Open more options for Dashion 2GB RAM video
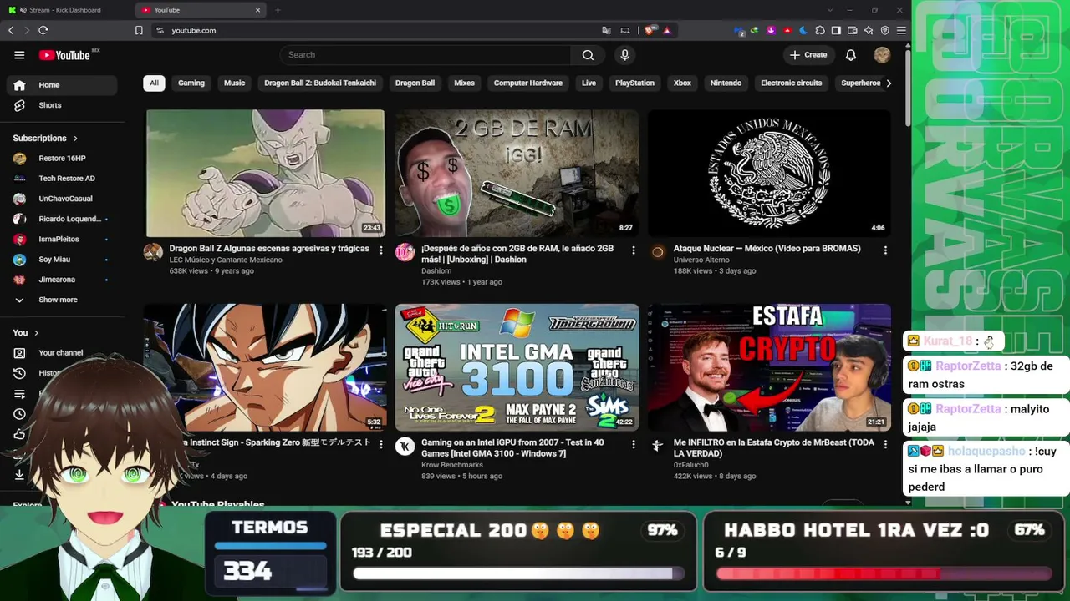Image resolution: width=1070 pixels, height=601 pixels. pos(633,250)
